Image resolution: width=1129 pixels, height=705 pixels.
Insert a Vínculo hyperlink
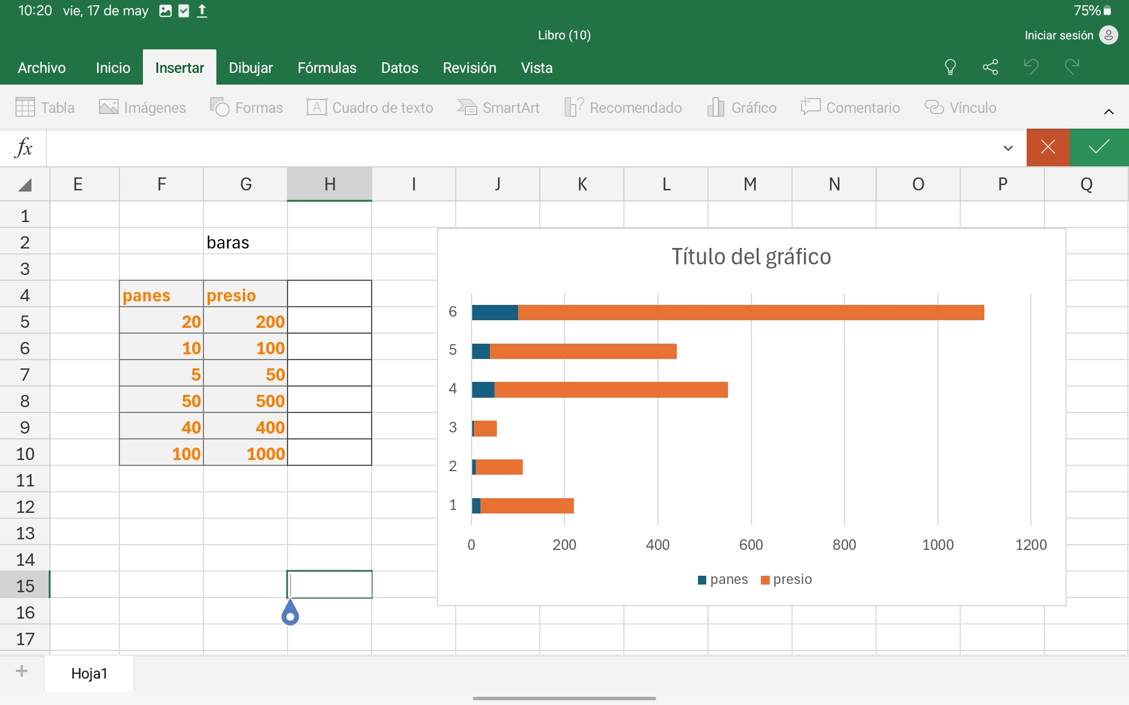tap(960, 108)
